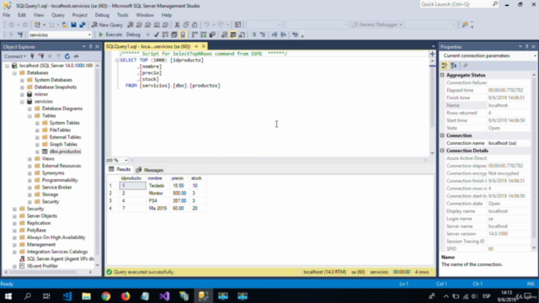The image size is (539, 303).
Task: Click the Change Connection icon beside database box
Action: (x=20, y=35)
